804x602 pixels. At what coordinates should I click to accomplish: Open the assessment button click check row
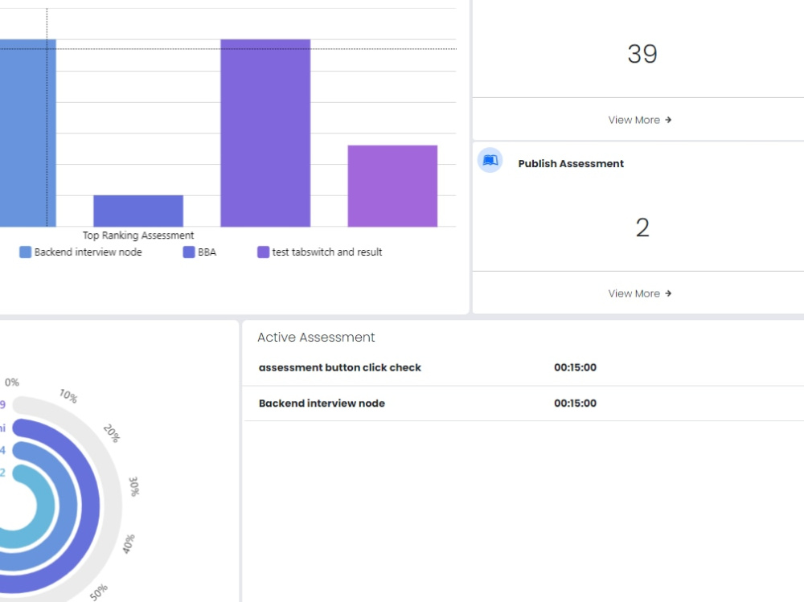tap(523, 367)
